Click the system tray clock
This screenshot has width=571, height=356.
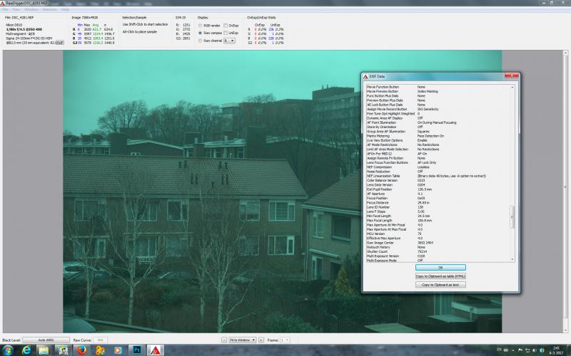point(557,350)
